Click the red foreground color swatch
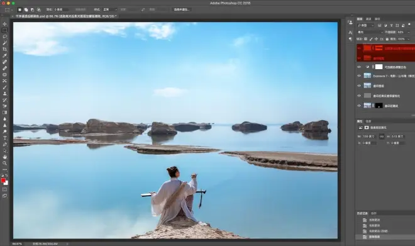The image size is (415, 246). [3, 181]
